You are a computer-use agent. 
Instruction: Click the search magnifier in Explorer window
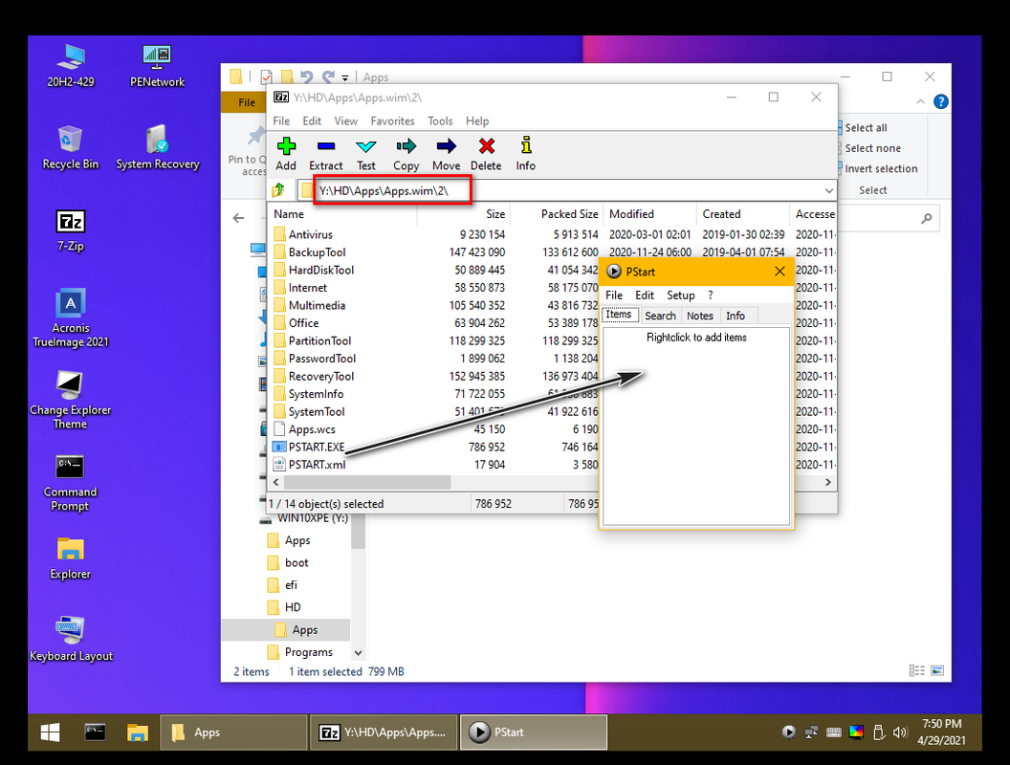pos(926,218)
